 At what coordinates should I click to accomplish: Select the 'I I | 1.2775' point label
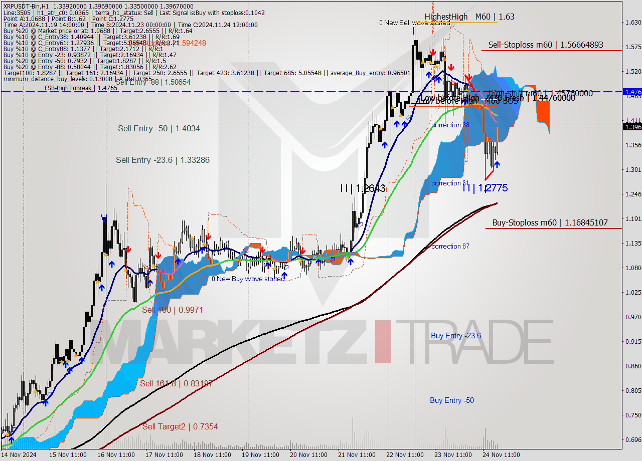tap(485, 188)
